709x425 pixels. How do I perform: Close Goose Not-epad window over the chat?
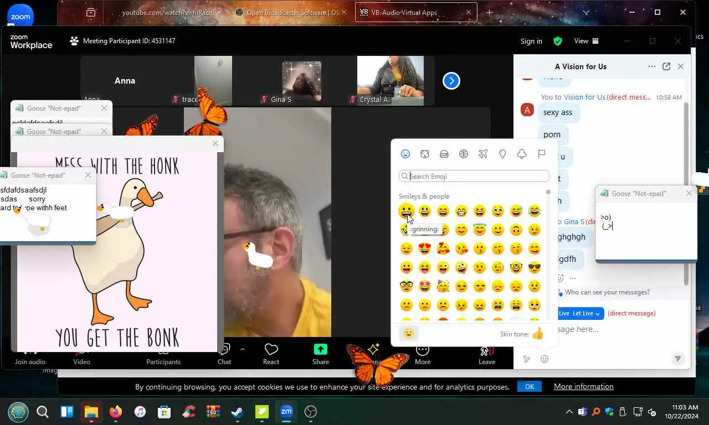click(689, 193)
